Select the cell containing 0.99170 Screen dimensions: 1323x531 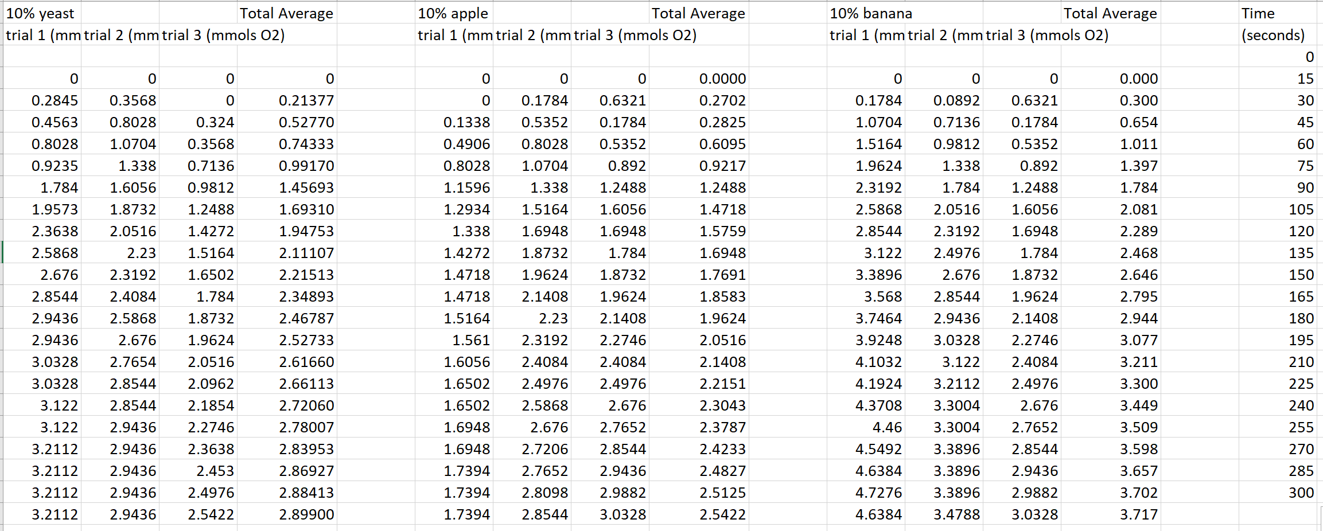tap(287, 166)
